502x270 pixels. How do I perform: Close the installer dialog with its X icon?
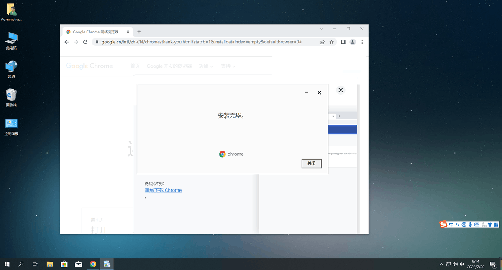(x=319, y=93)
